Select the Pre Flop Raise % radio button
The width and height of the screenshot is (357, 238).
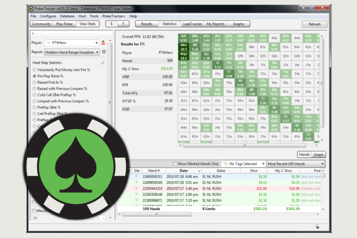point(34,76)
